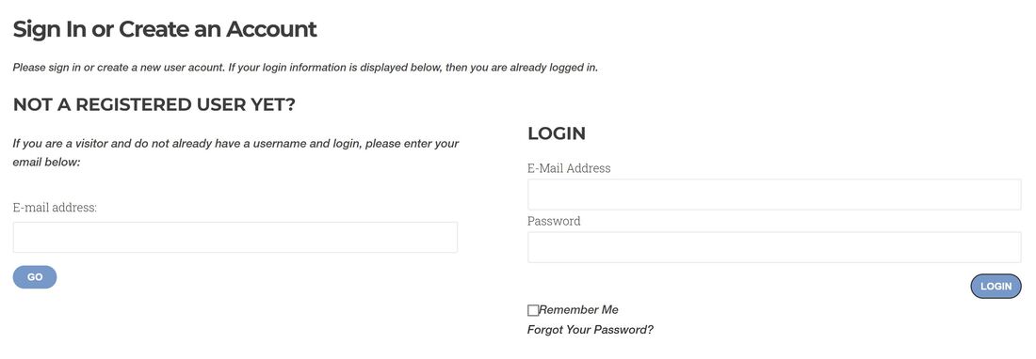Tick the Remember Me checkbox
Viewport: 1036px width, 359px height.
[x=533, y=310]
